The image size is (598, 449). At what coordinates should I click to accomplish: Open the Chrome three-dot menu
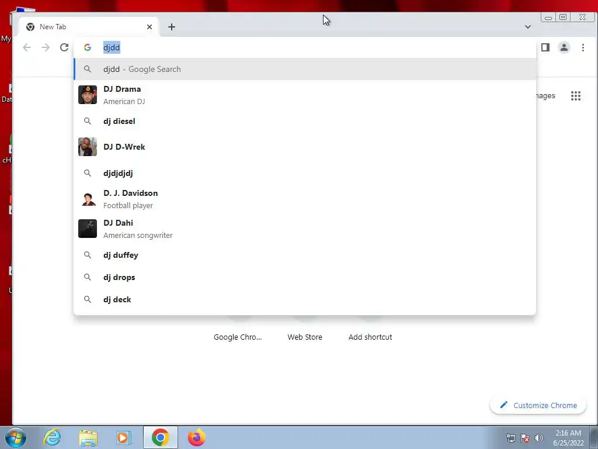583,47
